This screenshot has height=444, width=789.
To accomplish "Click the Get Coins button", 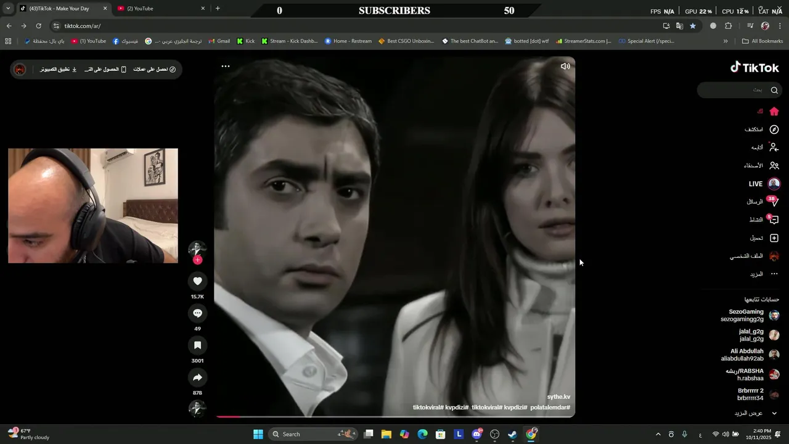I will click(x=155, y=69).
